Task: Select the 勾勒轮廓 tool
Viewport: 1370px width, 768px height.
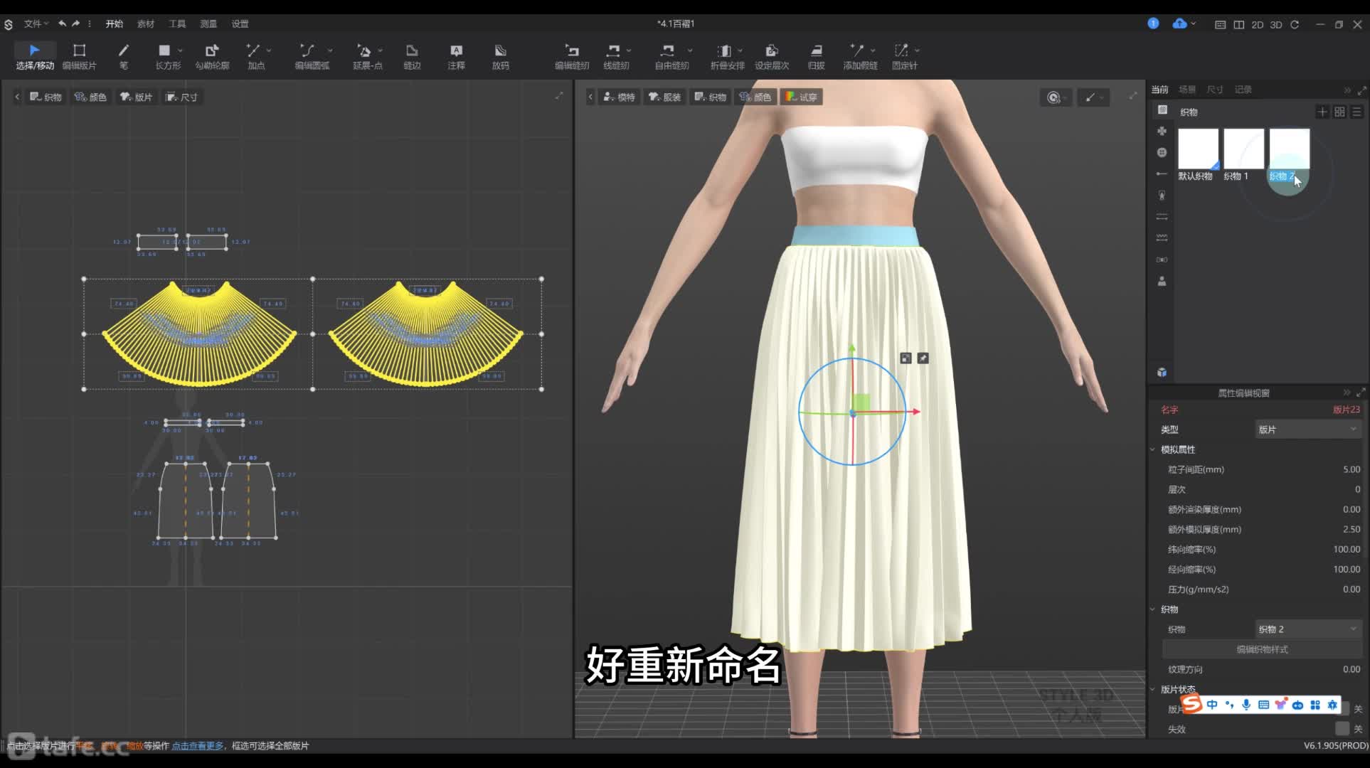Action: point(212,56)
